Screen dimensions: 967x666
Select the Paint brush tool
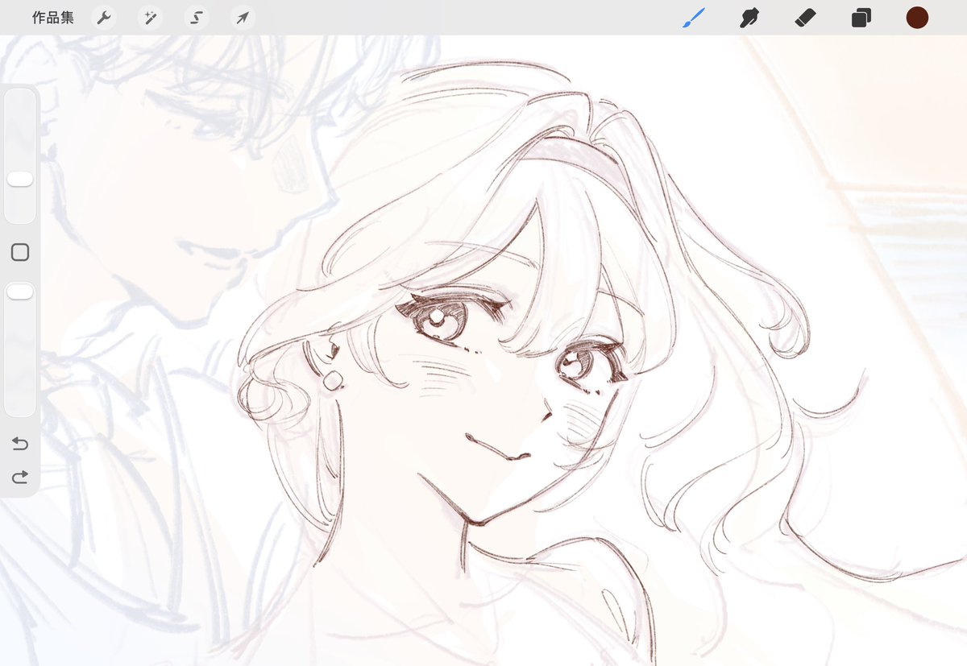[693, 18]
